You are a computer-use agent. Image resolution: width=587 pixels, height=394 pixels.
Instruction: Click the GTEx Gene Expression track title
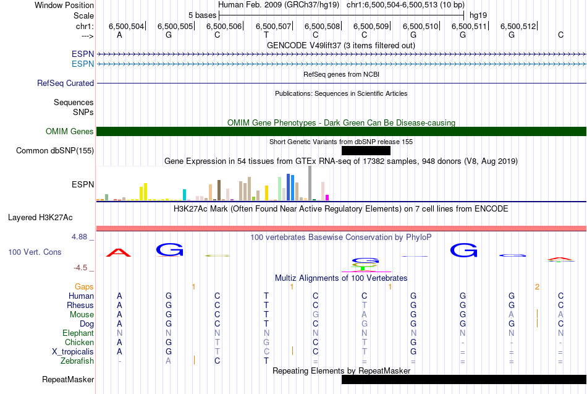click(x=340, y=161)
